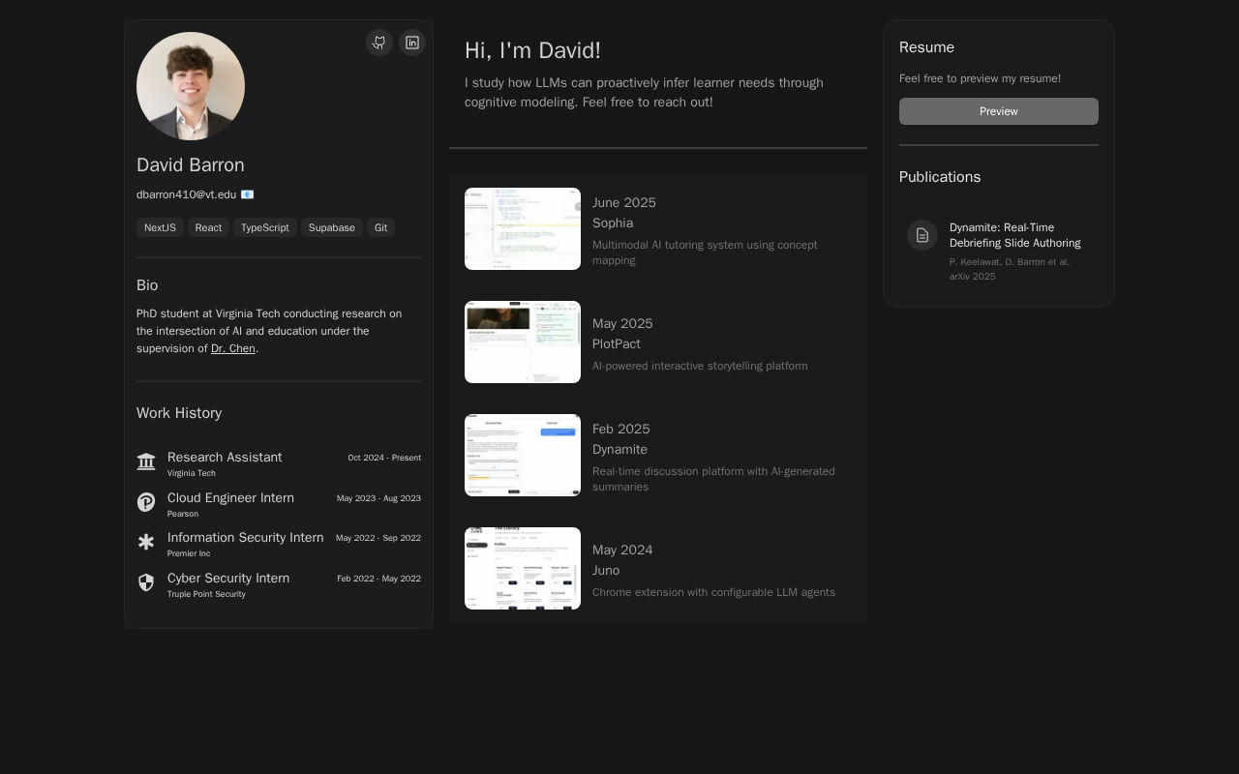Click the 'Premier Inc' employer name
The width and height of the screenshot is (1239, 774).
coord(189,553)
